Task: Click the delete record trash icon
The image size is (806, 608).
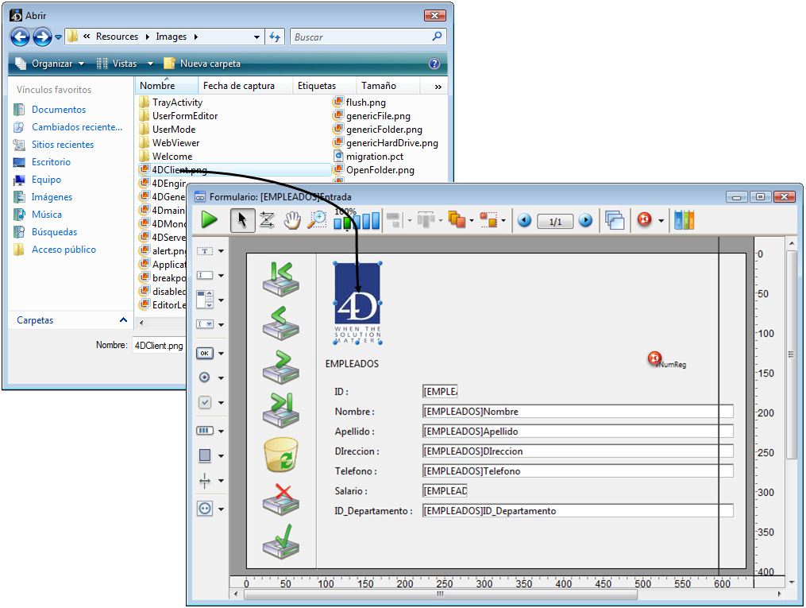Action: pos(280,455)
